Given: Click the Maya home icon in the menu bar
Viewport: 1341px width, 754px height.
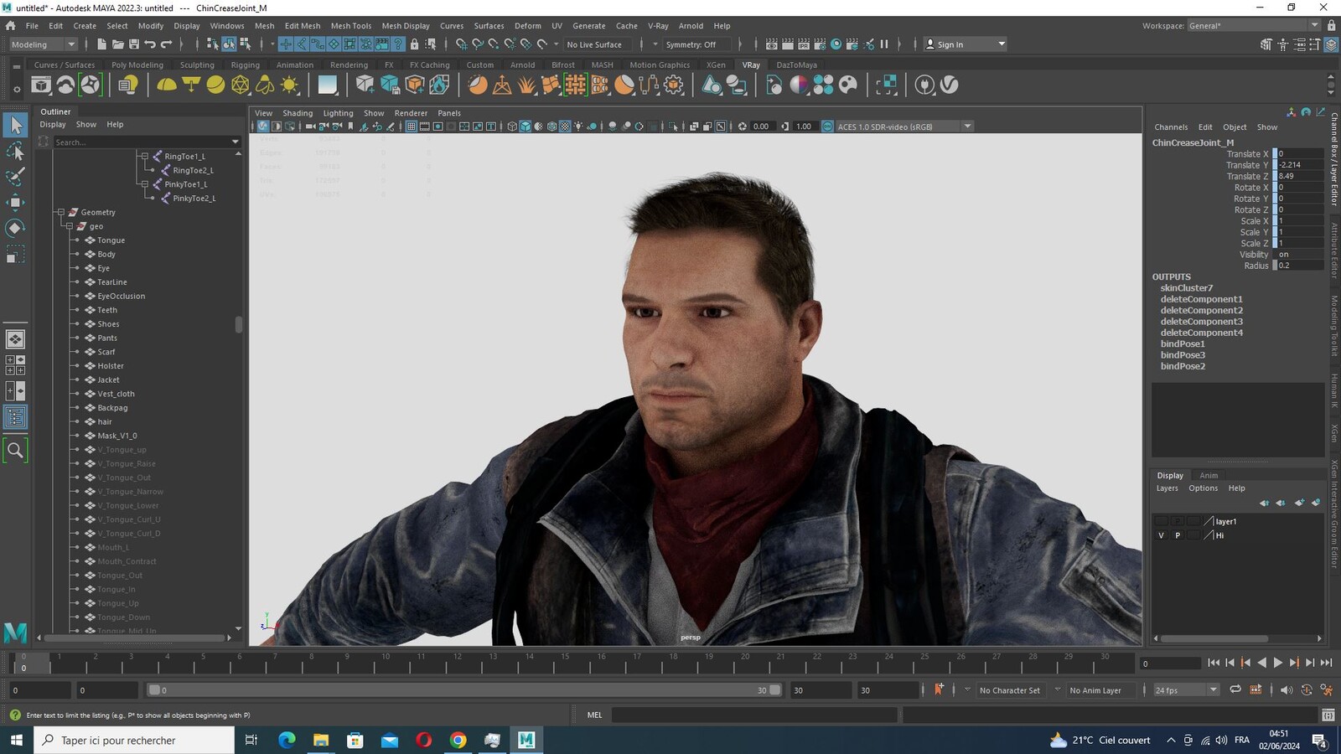Looking at the screenshot, I should pyautogui.click(x=11, y=26).
